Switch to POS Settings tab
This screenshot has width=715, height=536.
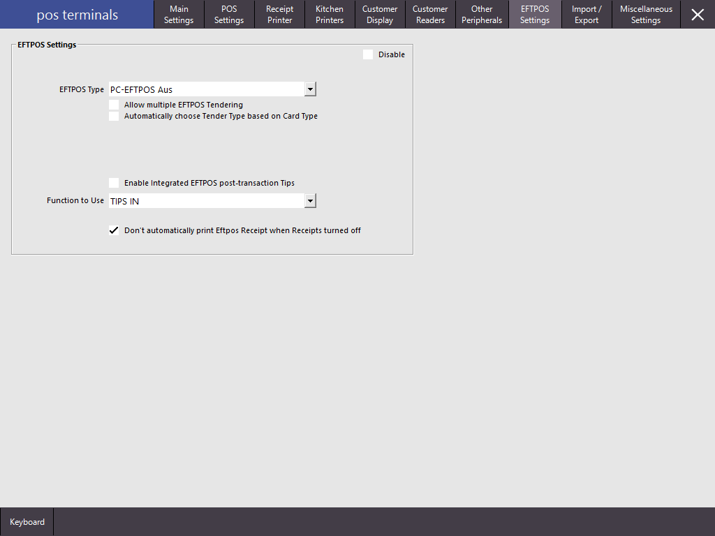coord(229,15)
